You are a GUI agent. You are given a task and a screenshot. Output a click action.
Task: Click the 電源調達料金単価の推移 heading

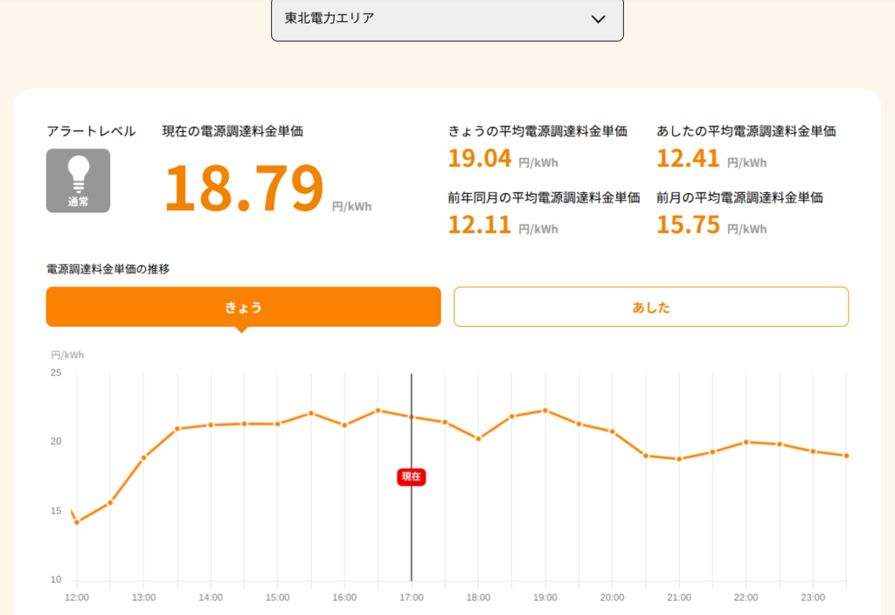tap(108, 269)
